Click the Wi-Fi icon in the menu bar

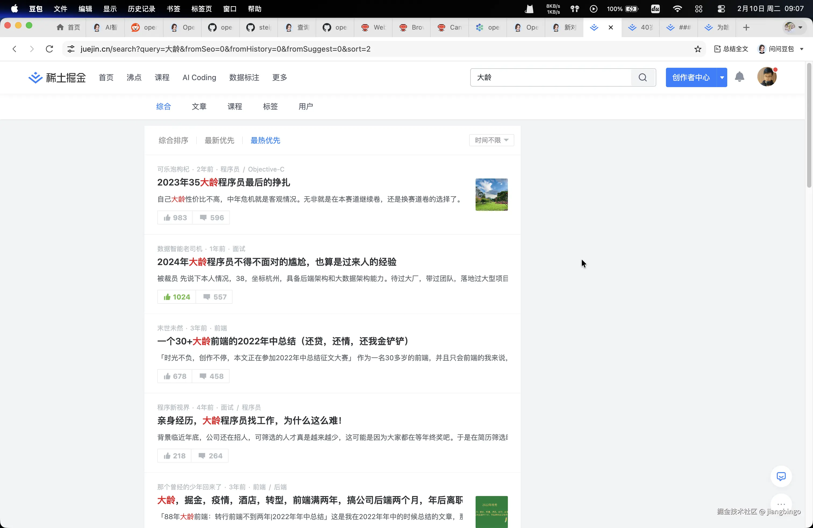click(x=677, y=9)
